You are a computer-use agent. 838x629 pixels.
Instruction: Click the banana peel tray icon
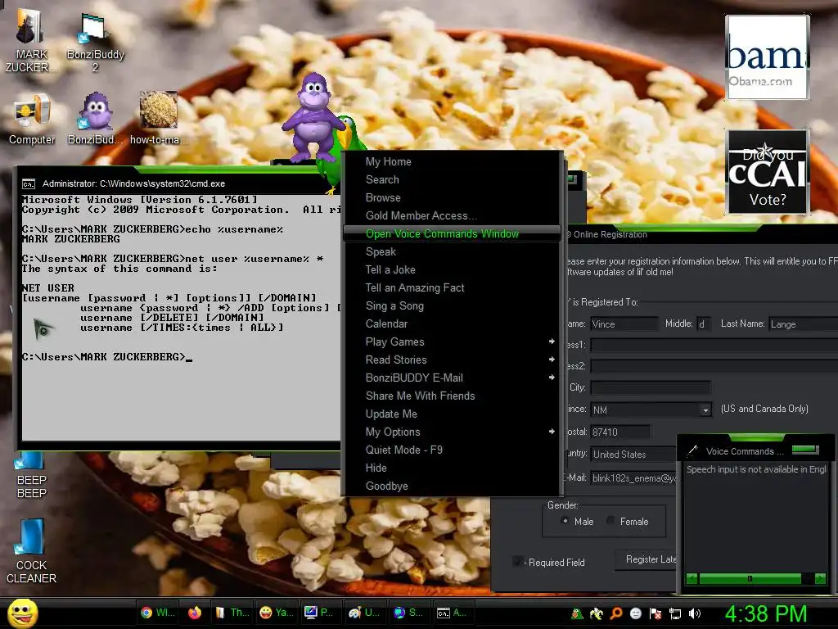pyautogui.click(x=597, y=613)
